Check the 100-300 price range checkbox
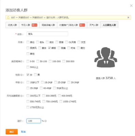The width and height of the screenshot is (135, 136). pyautogui.click(x=50, y=61)
